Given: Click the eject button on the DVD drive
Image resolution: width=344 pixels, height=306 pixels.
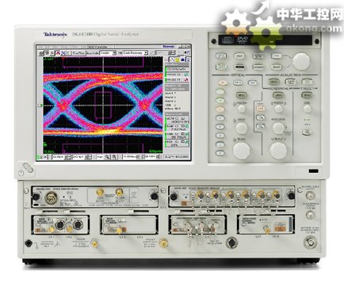Looking at the screenshot, I should tap(273, 42).
